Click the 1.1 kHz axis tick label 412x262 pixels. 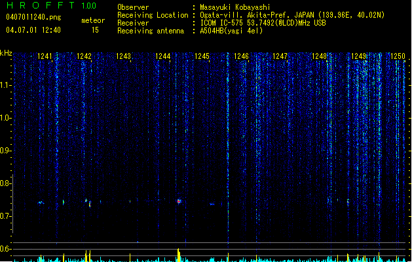[x=5, y=85]
